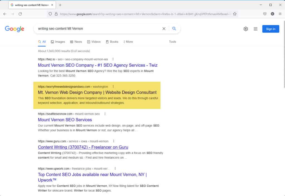Open the 'Mount Vernon SEO Services' link
Viewport: 285px width, 196px height.
point(65,120)
